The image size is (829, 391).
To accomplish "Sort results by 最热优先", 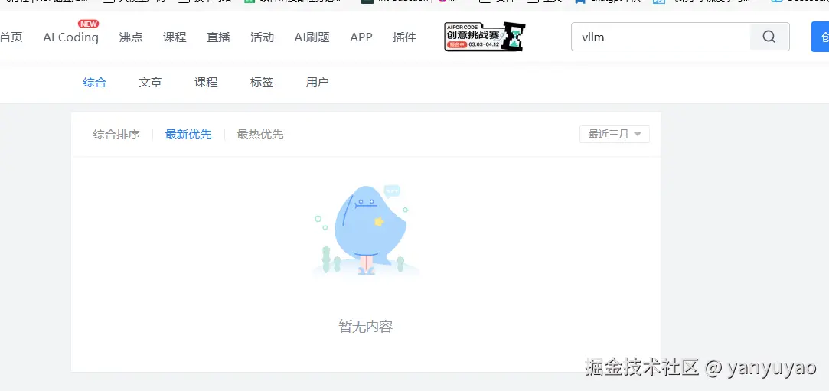I will 260,134.
